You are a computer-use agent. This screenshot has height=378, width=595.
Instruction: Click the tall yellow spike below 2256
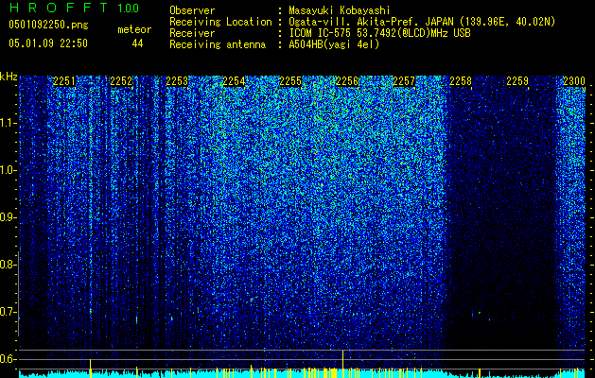tap(343, 364)
